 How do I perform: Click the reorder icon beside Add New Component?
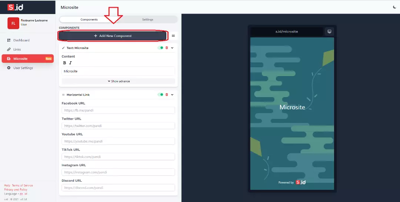(173, 36)
